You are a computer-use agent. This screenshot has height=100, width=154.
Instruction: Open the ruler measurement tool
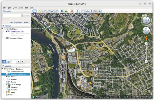pos(78,11)
